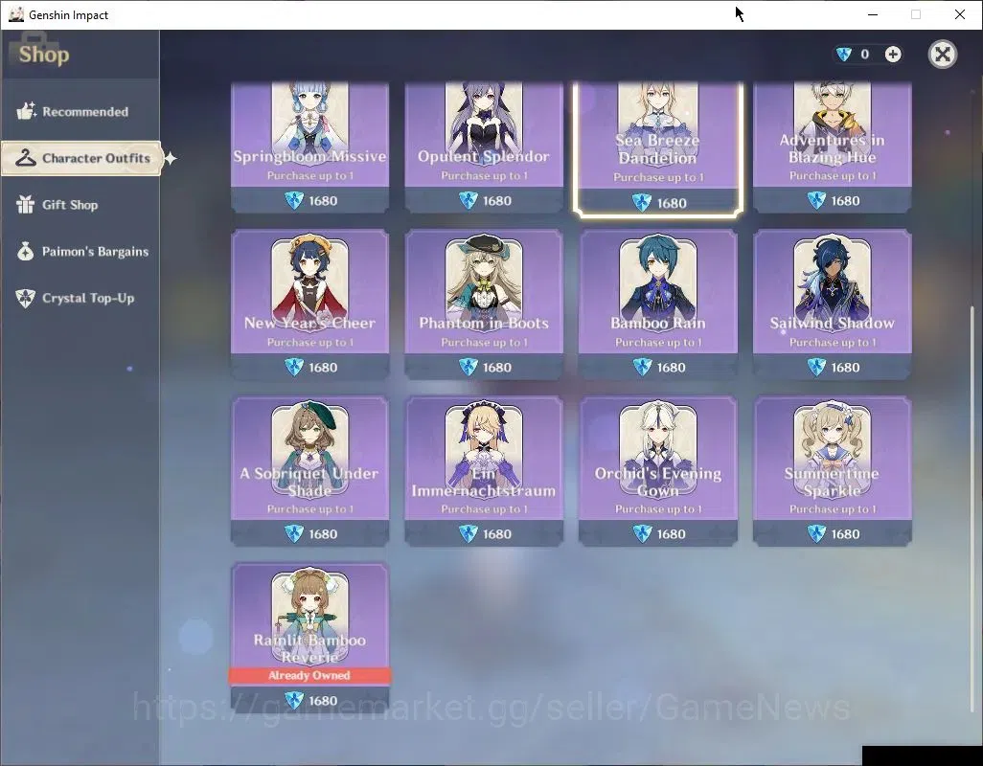Click the Shop title heading

[x=44, y=55]
